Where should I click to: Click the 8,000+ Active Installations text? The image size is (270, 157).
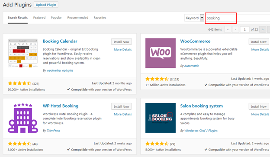(25, 150)
